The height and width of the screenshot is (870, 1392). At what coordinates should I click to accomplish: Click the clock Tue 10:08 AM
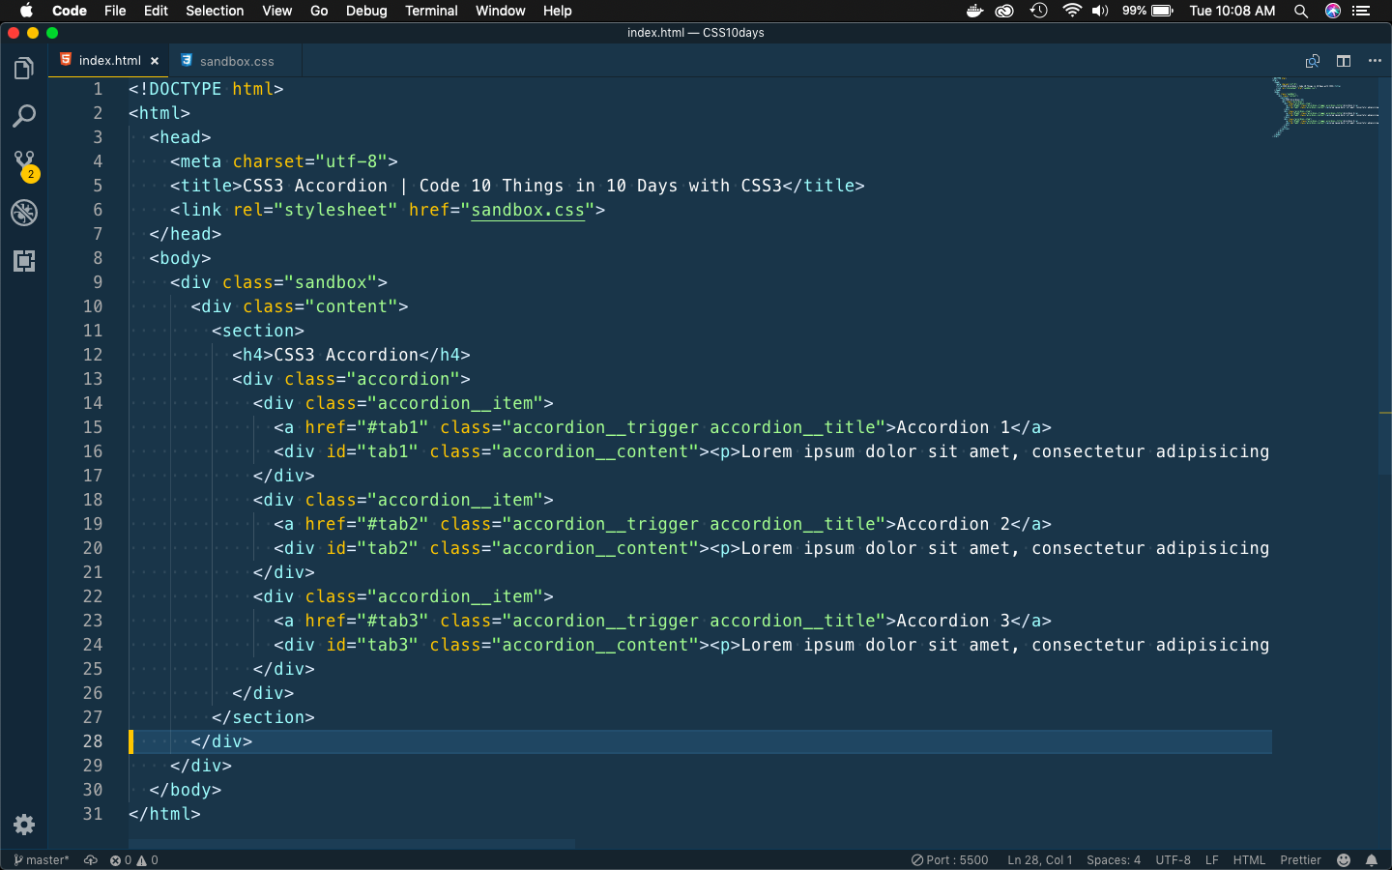pyautogui.click(x=1232, y=11)
